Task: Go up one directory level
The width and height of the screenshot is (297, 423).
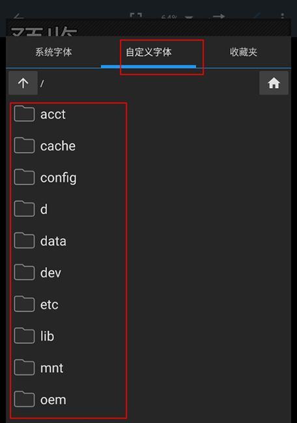Action: tap(23, 83)
